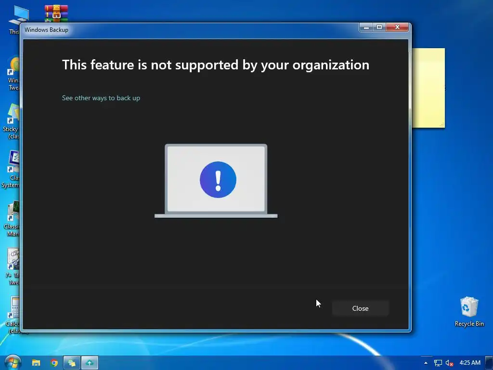Viewport: 493px width, 370px height.
Task: Click the Close button in Windows Backup
Action: [x=360, y=308]
